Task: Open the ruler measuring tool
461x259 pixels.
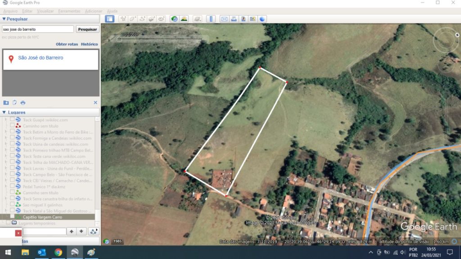Action: (x=211, y=19)
